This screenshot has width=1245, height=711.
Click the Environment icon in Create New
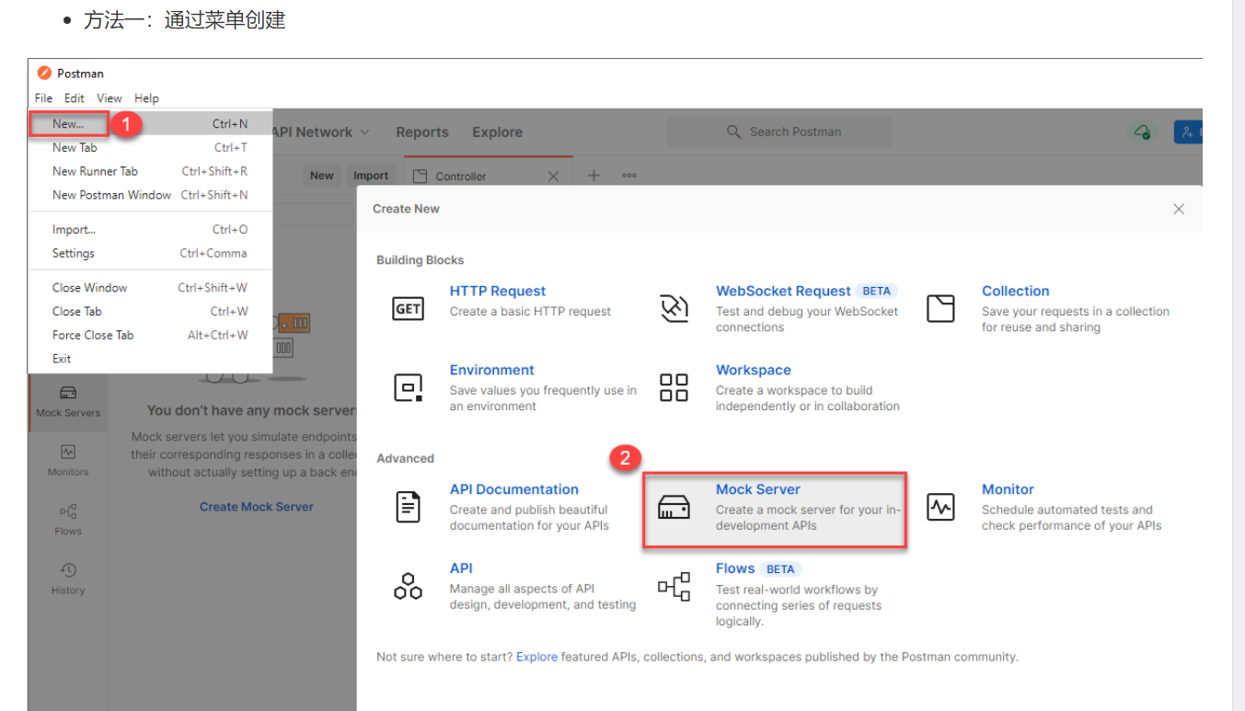click(x=408, y=388)
